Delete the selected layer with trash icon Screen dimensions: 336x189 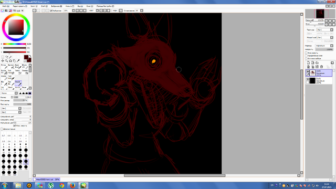pyautogui.click(x=321, y=67)
